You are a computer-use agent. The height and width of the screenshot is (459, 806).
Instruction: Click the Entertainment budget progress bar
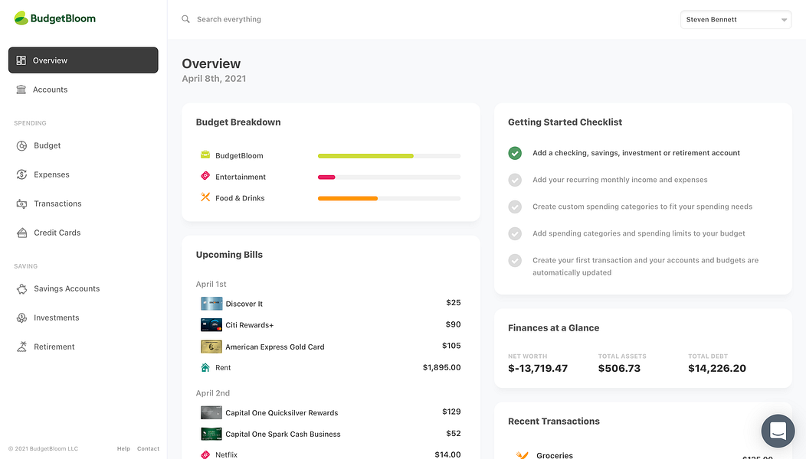tap(389, 177)
